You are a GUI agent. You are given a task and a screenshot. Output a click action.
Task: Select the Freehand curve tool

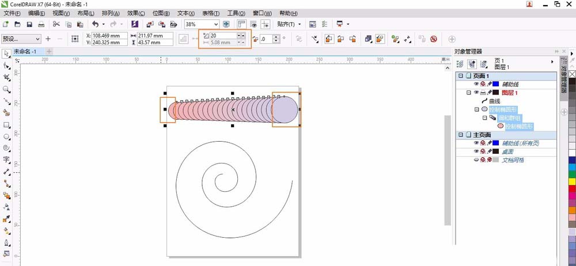point(6,101)
